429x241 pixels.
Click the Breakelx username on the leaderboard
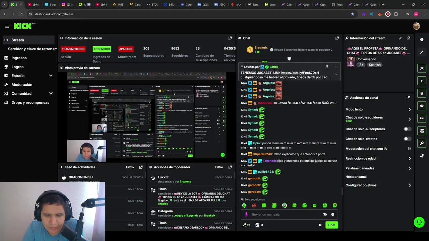[261, 48]
